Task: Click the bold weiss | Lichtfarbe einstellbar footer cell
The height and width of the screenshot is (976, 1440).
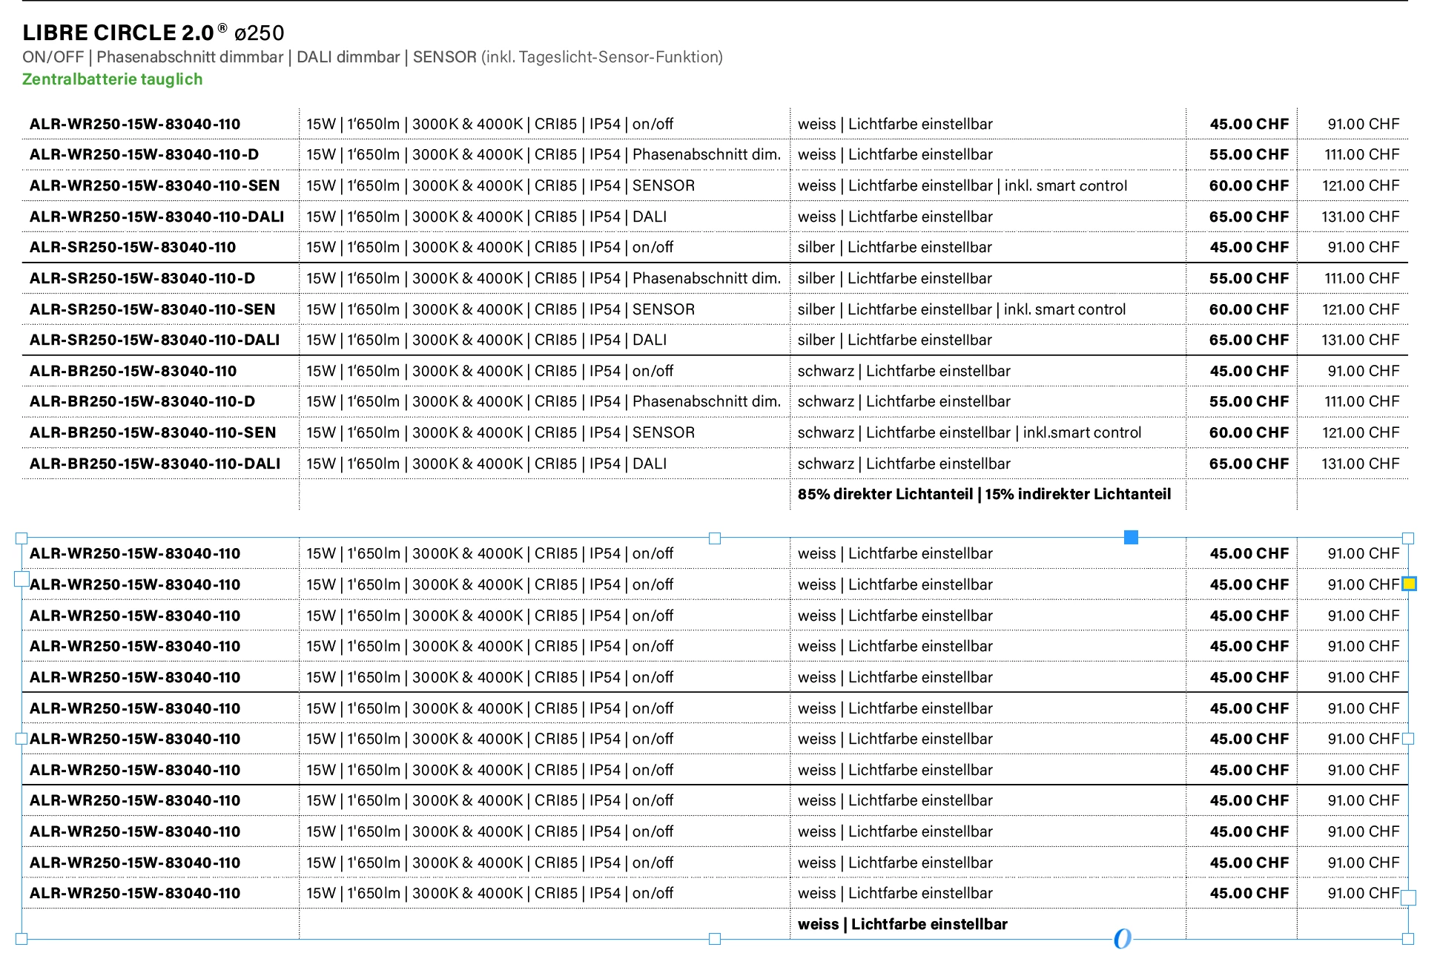Action: (x=902, y=924)
